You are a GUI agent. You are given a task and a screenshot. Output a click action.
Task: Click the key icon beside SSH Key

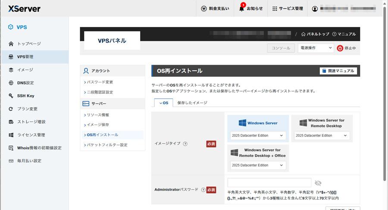click(11, 96)
